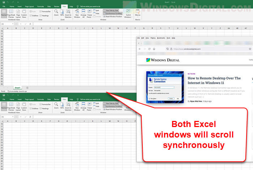Screen dimensions: 253x170
Task: Open Custom Views in top Excel window
Action: (x=24, y=14)
